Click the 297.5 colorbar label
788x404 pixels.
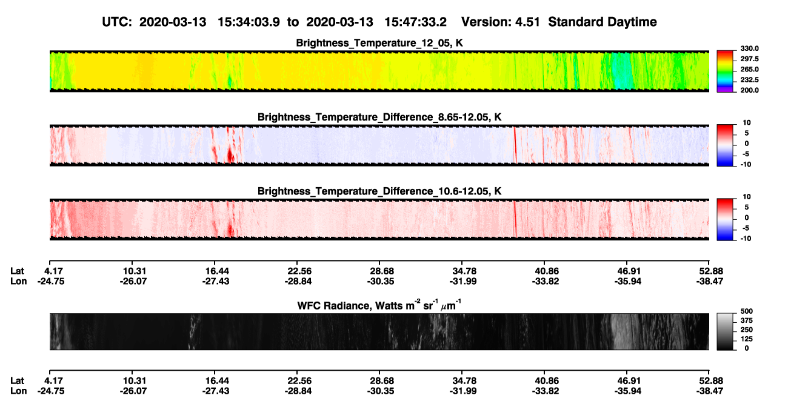pos(750,59)
